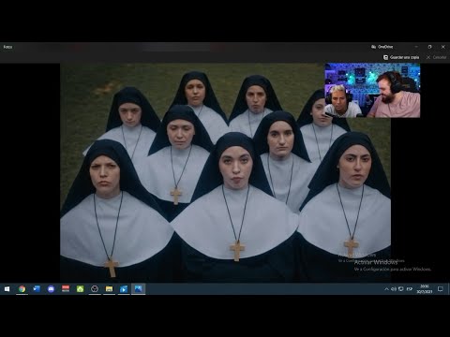Open Discord from the taskbar
The height and width of the screenshot is (337, 450).
click(x=51, y=289)
